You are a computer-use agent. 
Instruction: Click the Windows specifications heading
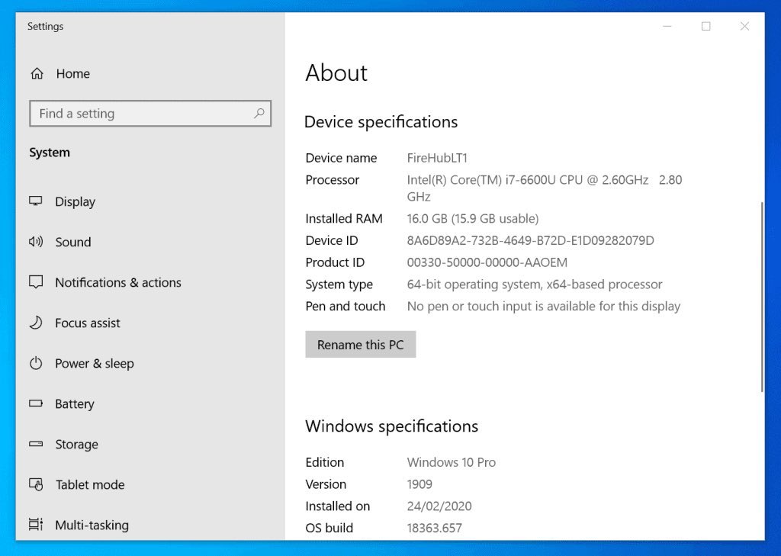click(x=391, y=426)
